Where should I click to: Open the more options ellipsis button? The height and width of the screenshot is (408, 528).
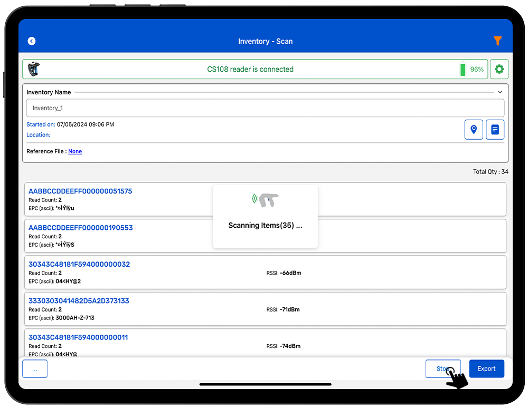pyautogui.click(x=35, y=368)
